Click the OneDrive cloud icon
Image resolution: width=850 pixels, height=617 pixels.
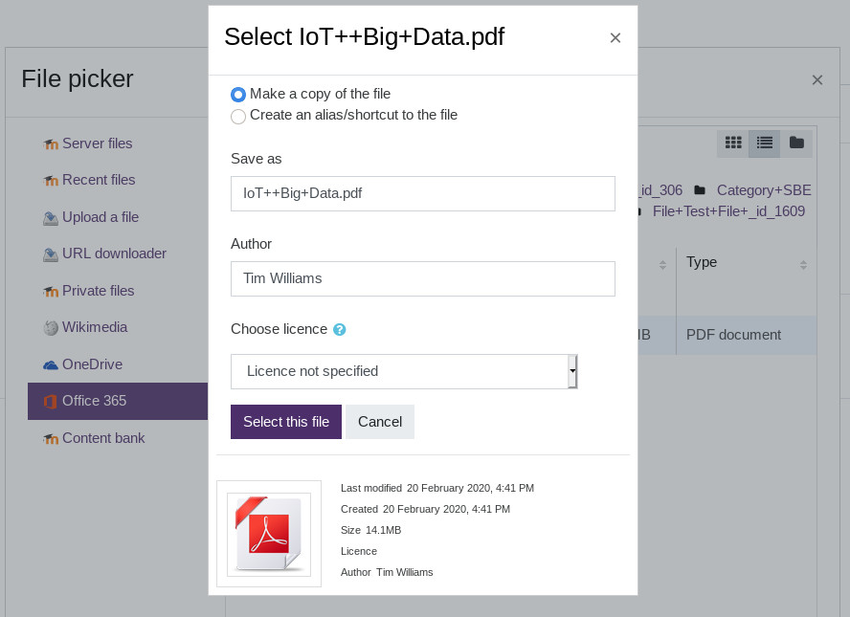pyautogui.click(x=51, y=365)
